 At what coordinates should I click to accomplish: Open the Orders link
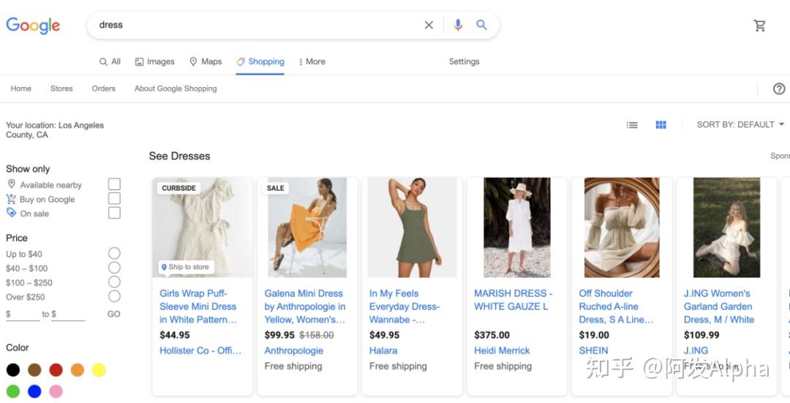pyautogui.click(x=104, y=88)
